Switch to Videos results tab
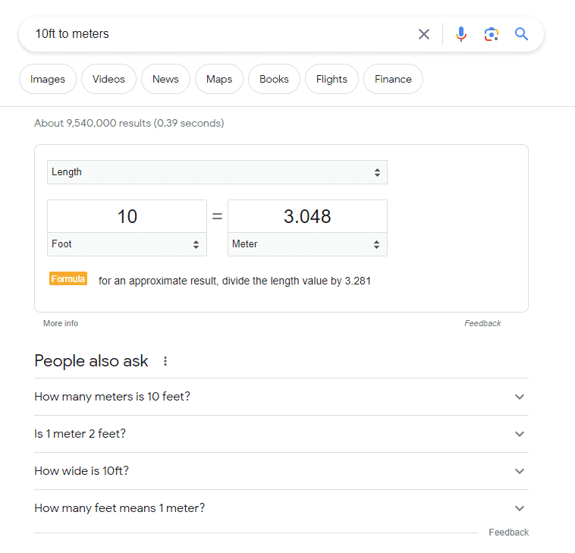575x553 pixels. [x=108, y=79]
